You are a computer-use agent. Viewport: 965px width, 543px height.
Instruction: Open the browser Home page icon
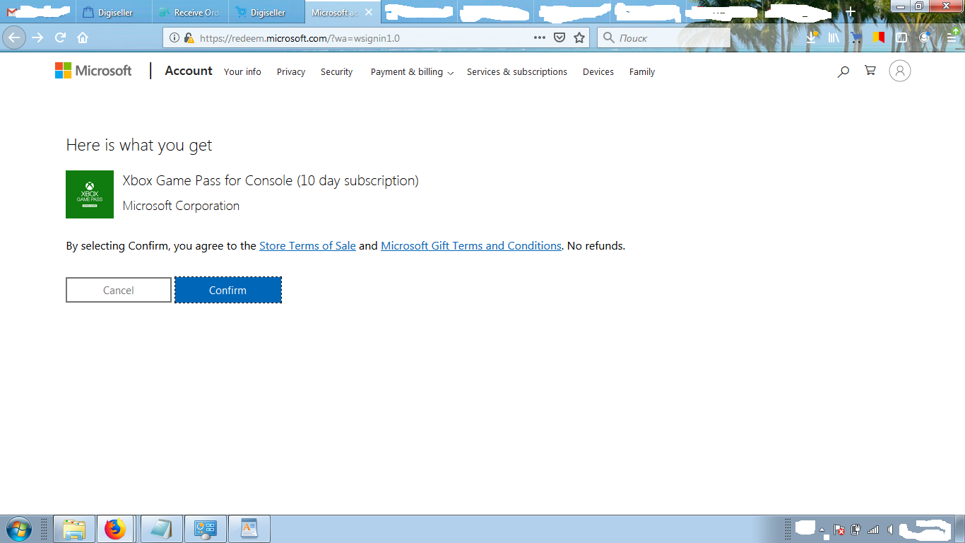[x=83, y=38]
